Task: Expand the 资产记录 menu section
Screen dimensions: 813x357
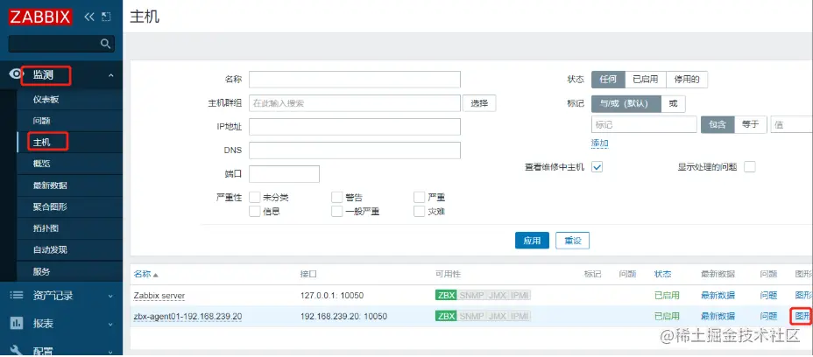Action: point(110,296)
